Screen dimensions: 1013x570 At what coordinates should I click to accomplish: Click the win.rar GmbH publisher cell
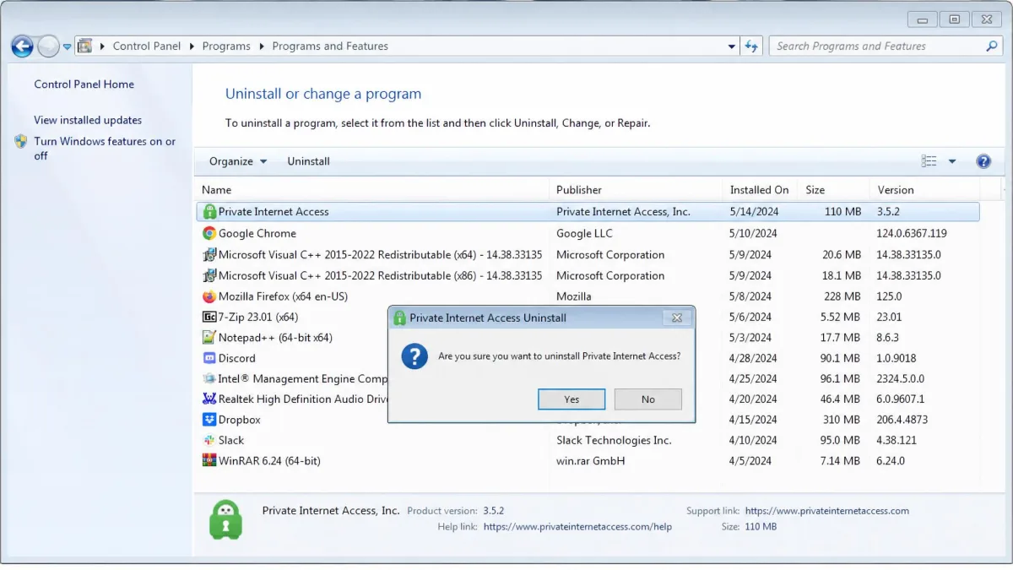[x=591, y=460]
